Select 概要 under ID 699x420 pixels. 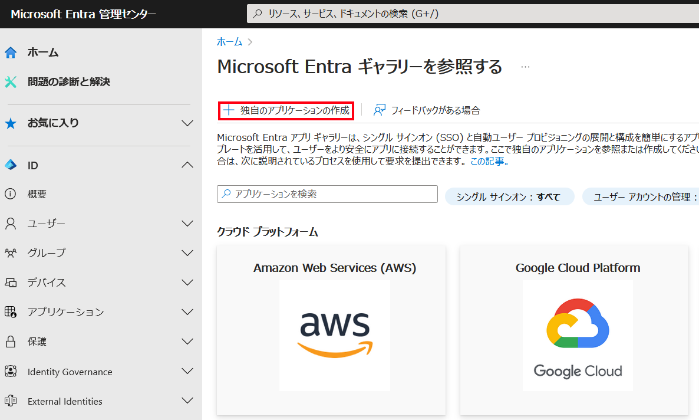[x=37, y=194]
